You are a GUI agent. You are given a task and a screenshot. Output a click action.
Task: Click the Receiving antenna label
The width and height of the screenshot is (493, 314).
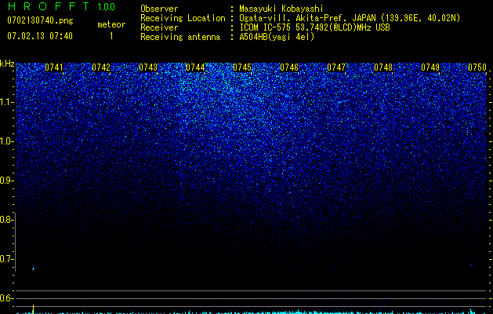(x=180, y=37)
